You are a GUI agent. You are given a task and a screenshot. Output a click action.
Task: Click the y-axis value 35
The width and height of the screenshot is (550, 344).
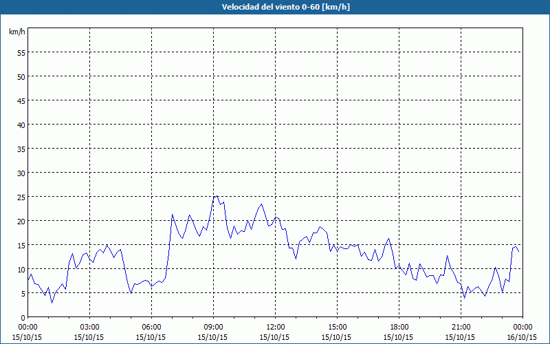(21, 149)
